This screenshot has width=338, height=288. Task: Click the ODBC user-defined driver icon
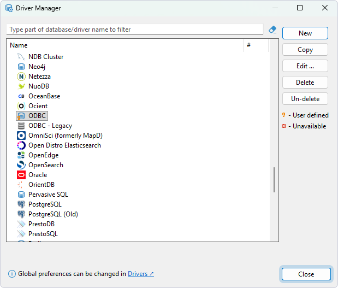point(21,116)
